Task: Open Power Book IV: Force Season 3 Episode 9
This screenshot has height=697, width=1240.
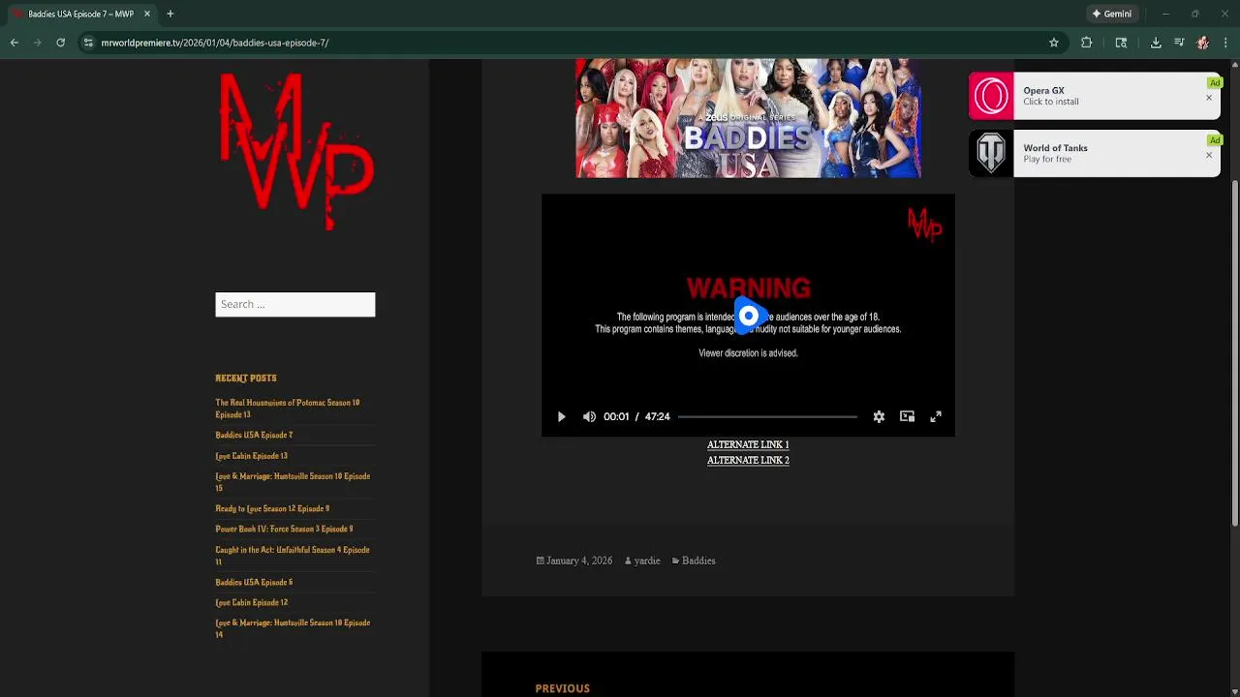Action: point(284,529)
